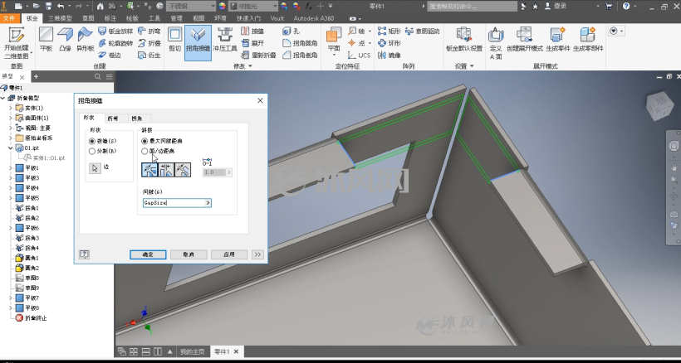
Task: Open the 平面 (Plane) dropdown arrow
Action: (334, 55)
